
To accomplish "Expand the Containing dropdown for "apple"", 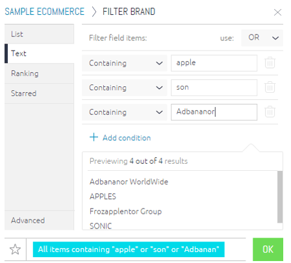I will tap(125, 63).
